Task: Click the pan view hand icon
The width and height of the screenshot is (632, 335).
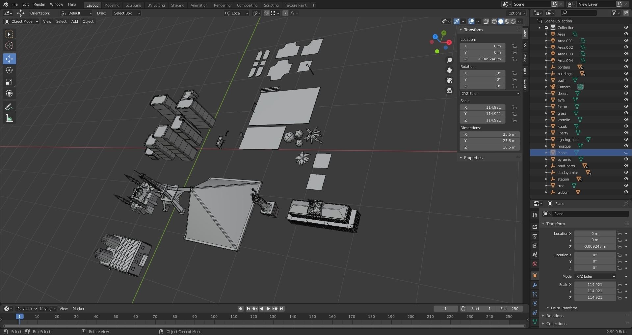Action: tap(449, 70)
